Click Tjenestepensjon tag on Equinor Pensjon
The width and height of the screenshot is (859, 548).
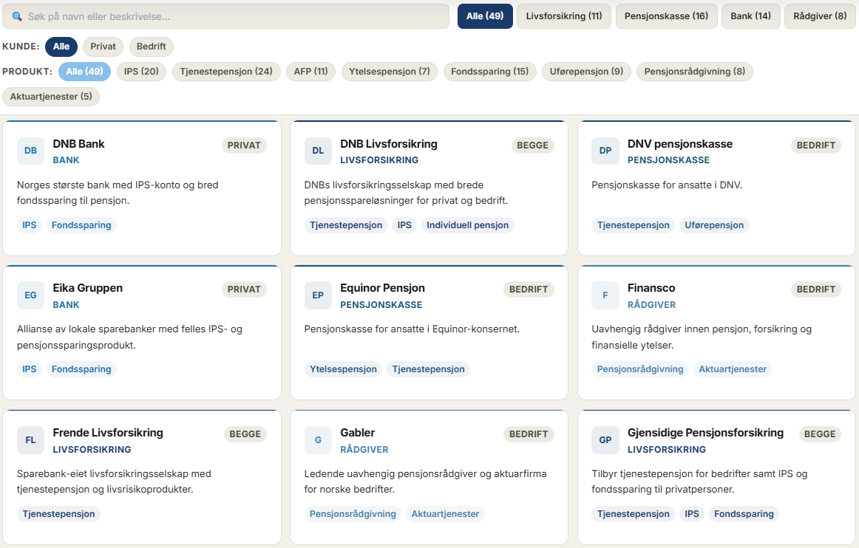[429, 369]
